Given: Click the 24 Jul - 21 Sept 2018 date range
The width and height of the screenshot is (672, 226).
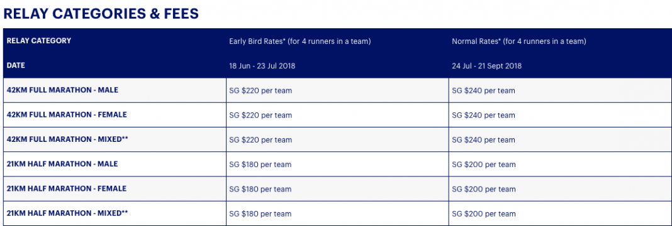Looking at the screenshot, I should click(486, 66).
